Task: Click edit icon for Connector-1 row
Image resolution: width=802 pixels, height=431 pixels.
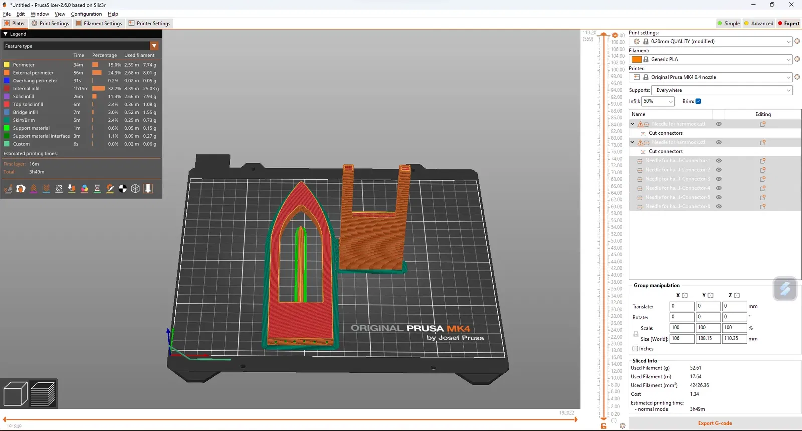Action: pos(763,161)
